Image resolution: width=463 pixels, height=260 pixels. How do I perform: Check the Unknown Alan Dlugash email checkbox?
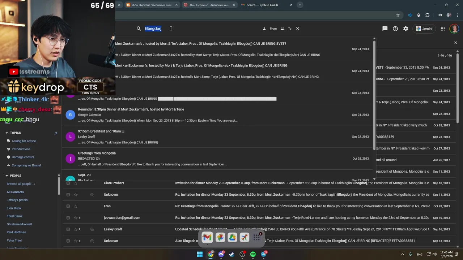pos(68,241)
